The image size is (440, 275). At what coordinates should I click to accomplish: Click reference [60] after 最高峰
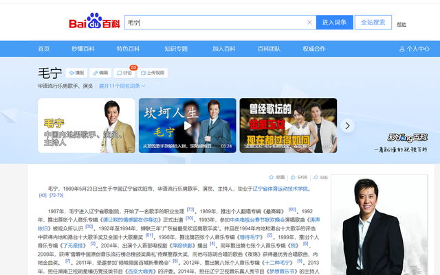click(292, 209)
